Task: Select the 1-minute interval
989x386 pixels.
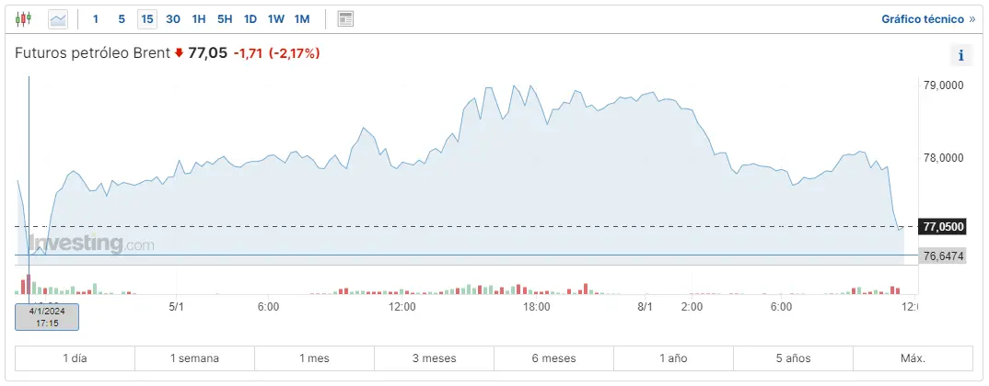Action: pyautogui.click(x=96, y=18)
